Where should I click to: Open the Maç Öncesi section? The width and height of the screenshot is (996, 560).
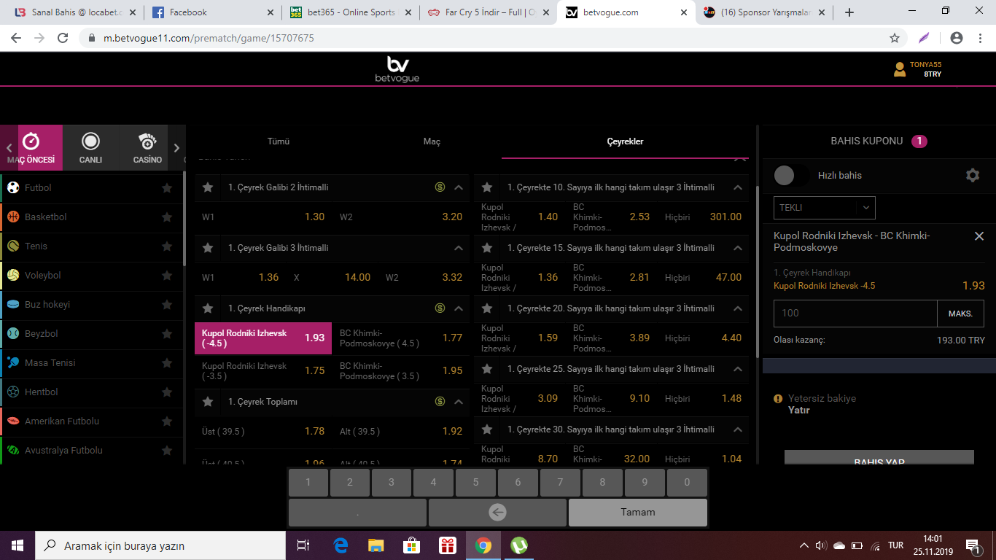(x=31, y=147)
